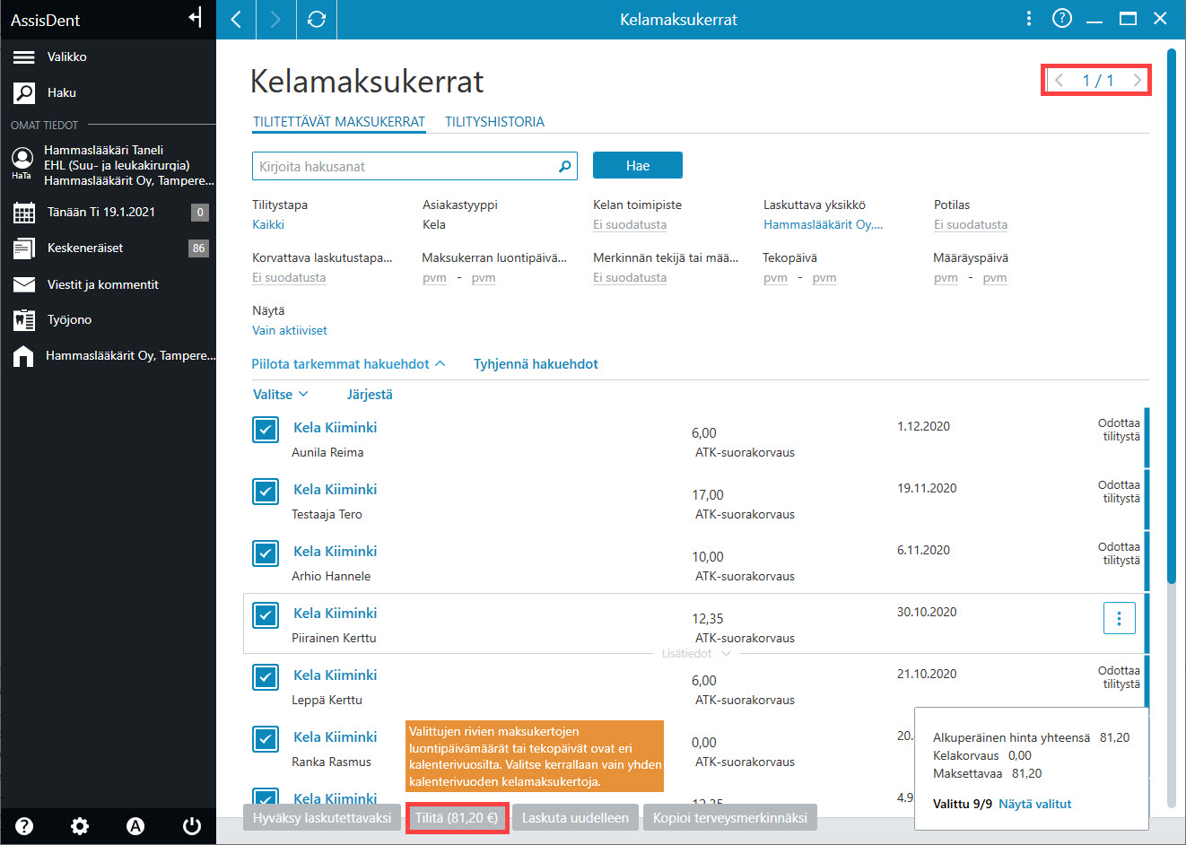Open the Haku search magnifier icon
1186x845 pixels.
click(x=24, y=92)
